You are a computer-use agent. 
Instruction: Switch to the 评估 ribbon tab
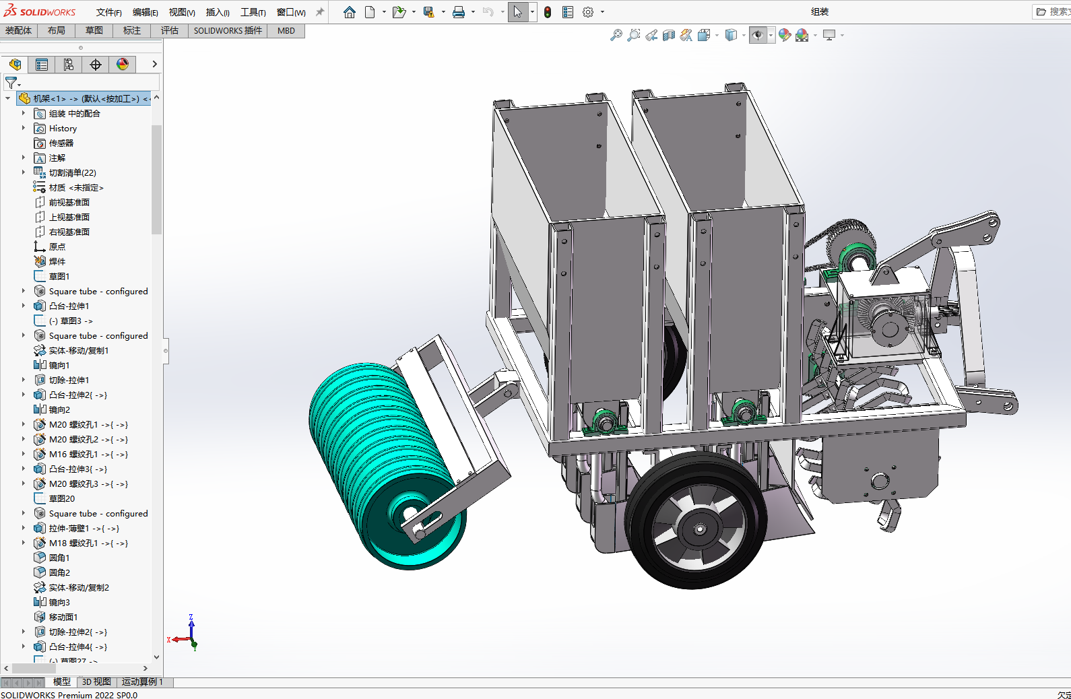170,31
